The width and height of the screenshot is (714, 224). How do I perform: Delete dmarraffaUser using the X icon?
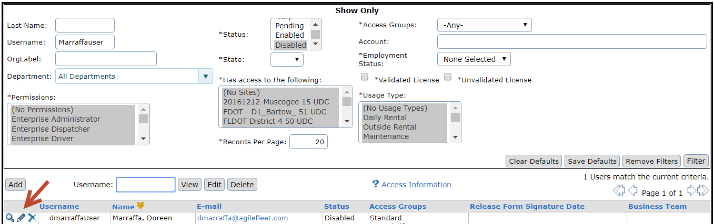(32, 218)
